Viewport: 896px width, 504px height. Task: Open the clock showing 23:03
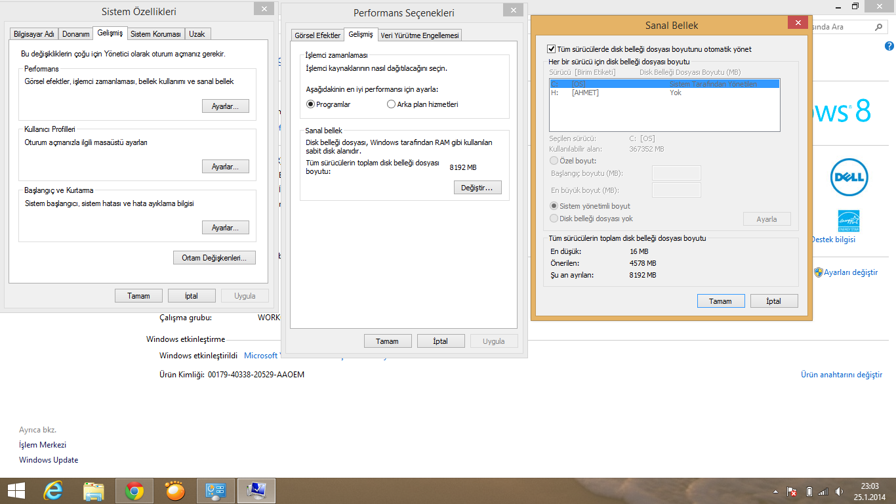[870, 491]
